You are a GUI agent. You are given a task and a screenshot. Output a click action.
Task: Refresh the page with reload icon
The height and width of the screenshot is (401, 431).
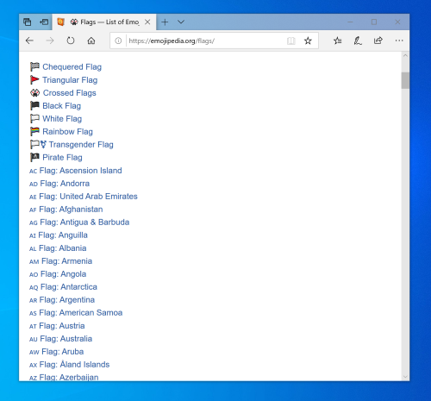point(71,41)
